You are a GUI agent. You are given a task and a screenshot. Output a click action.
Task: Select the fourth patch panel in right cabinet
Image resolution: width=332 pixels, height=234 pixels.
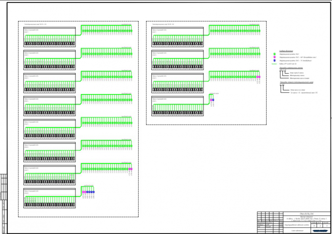click(177, 106)
